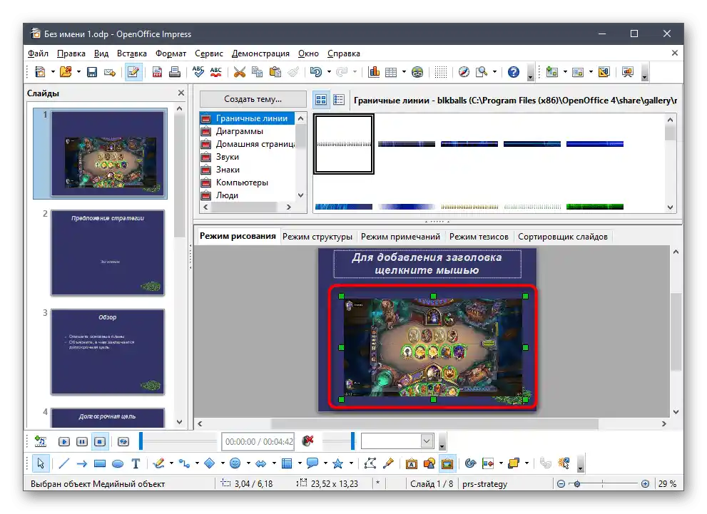Select the Text tool
Image resolution: width=707 pixels, height=514 pixels.
pos(136,463)
